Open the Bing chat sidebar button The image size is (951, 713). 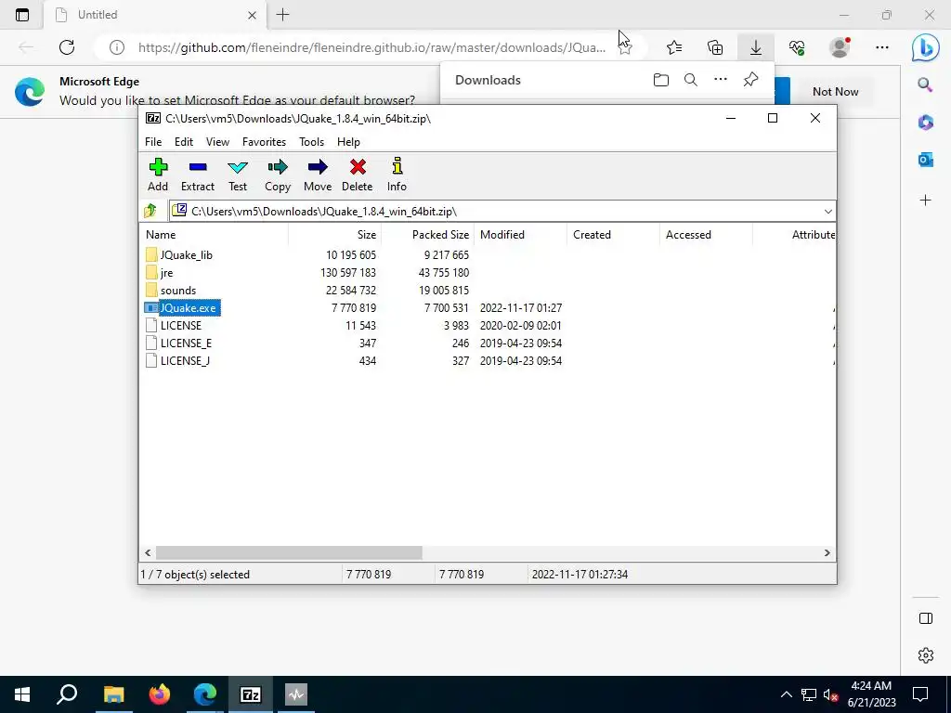[926, 47]
